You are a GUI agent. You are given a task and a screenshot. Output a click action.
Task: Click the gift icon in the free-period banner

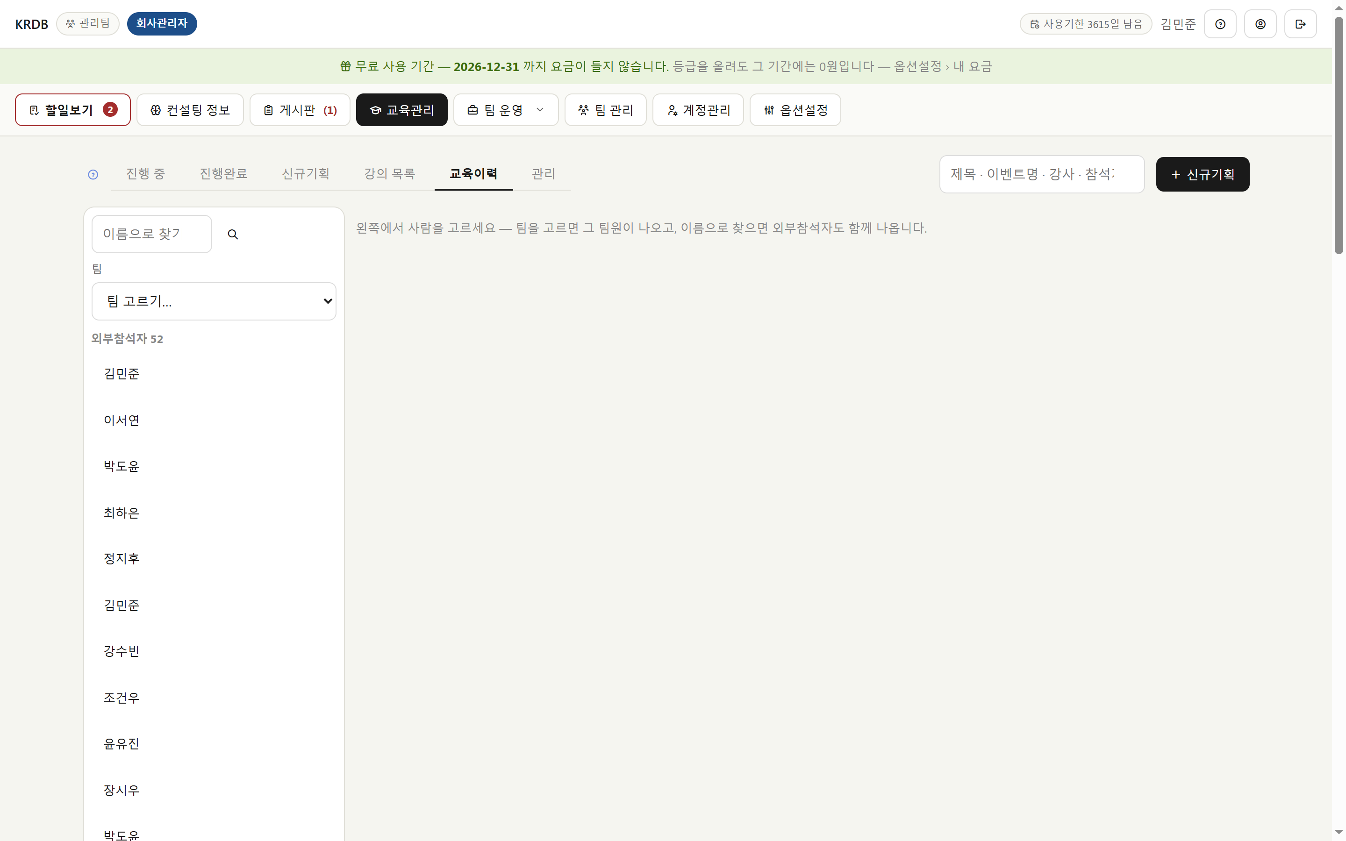pos(345,66)
